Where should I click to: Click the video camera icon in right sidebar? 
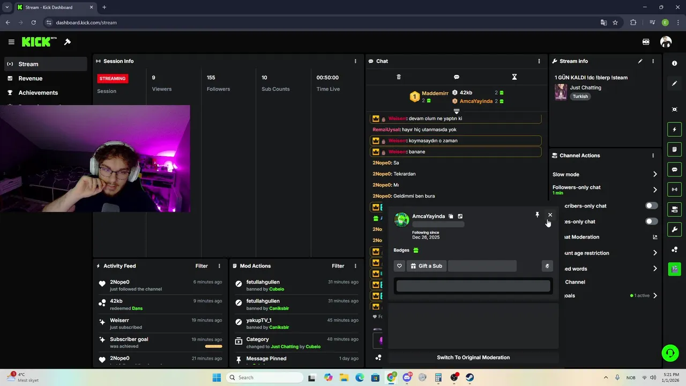tap(674, 209)
